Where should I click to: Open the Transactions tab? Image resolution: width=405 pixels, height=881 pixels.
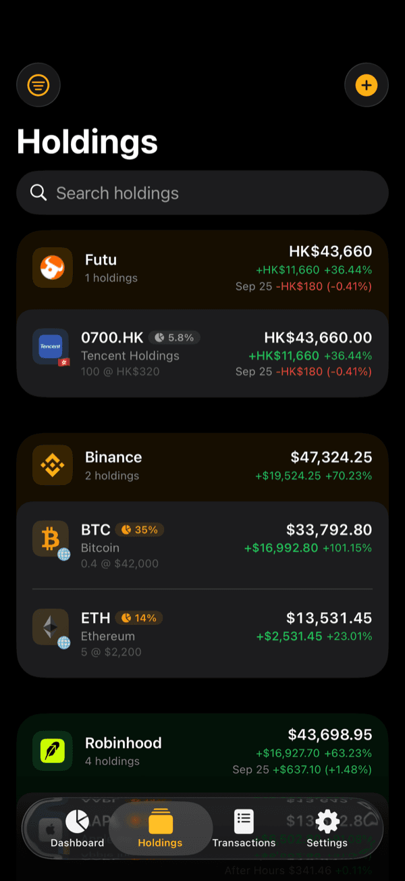tap(244, 829)
